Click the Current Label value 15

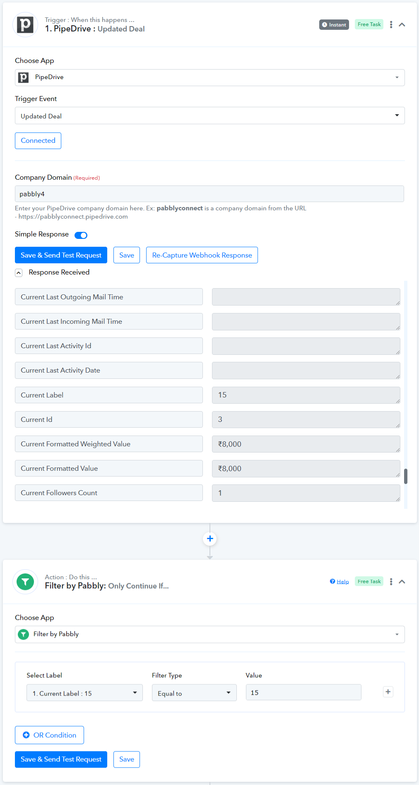306,395
